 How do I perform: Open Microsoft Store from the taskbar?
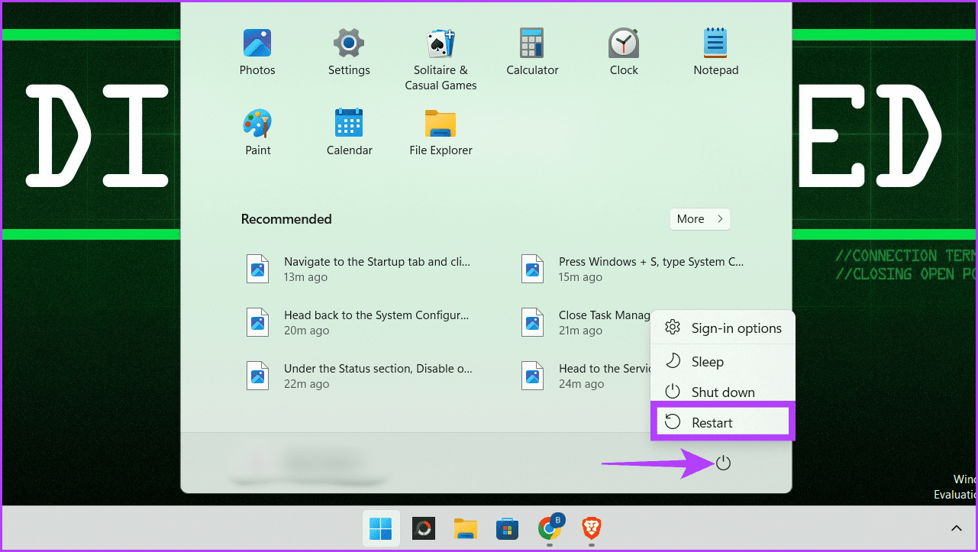[x=507, y=528]
